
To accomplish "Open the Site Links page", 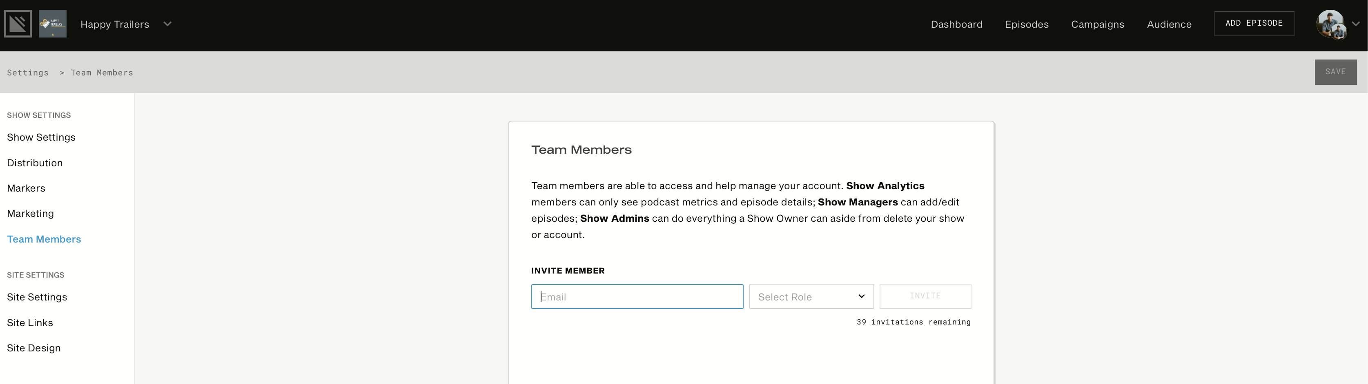I will [30, 322].
